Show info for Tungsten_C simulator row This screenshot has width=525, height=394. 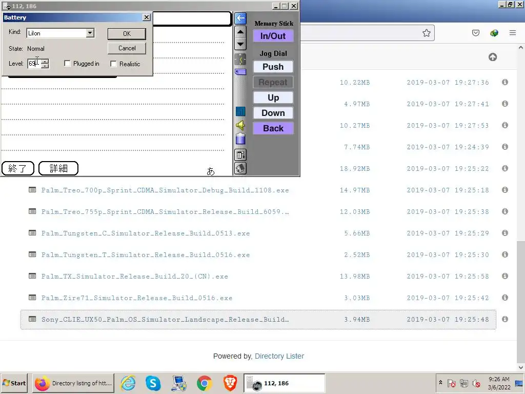click(505, 233)
